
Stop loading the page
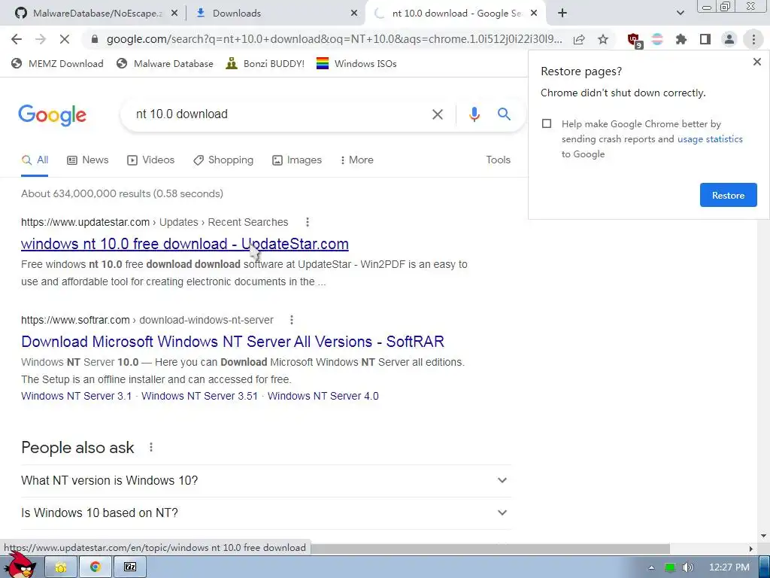pyautogui.click(x=65, y=39)
